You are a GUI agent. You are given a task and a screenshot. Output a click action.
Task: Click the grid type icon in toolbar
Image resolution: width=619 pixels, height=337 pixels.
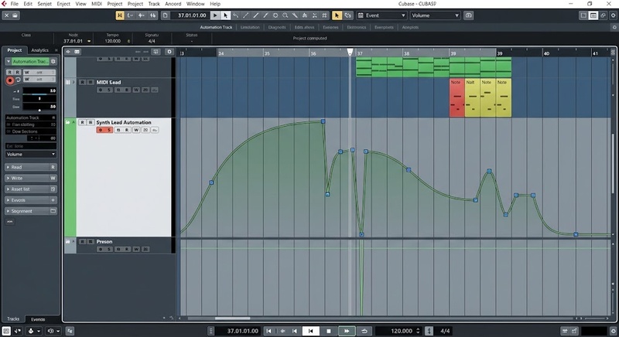click(x=324, y=15)
